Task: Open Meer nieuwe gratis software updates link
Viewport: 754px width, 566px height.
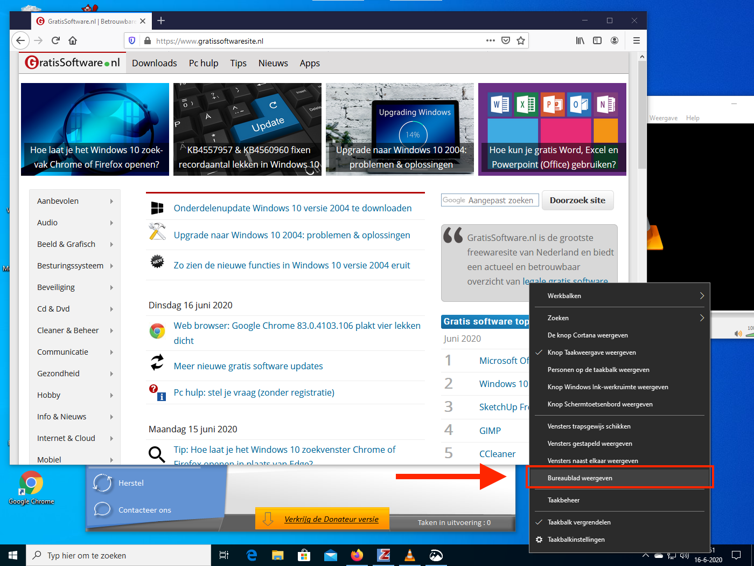Action: (248, 366)
